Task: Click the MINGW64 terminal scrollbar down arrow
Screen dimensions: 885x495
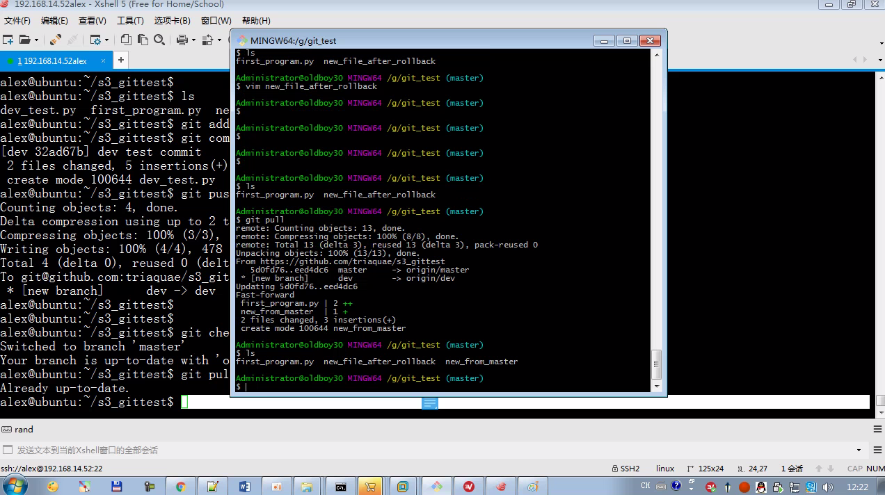Action: pos(656,386)
